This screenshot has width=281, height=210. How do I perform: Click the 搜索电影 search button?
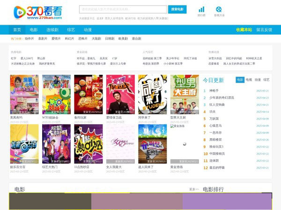(177, 9)
